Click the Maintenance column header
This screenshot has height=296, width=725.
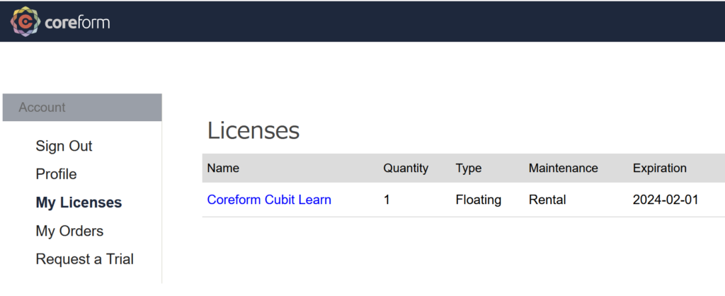coord(563,169)
